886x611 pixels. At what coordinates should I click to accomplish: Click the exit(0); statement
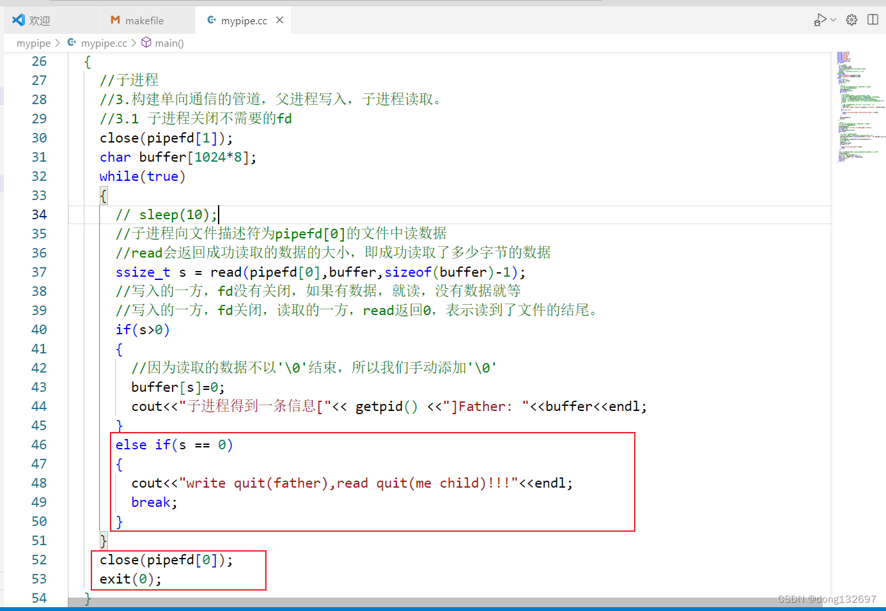(130, 579)
